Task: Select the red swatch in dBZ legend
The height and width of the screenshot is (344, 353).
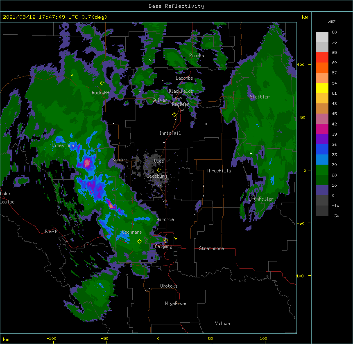Action: click(x=322, y=57)
